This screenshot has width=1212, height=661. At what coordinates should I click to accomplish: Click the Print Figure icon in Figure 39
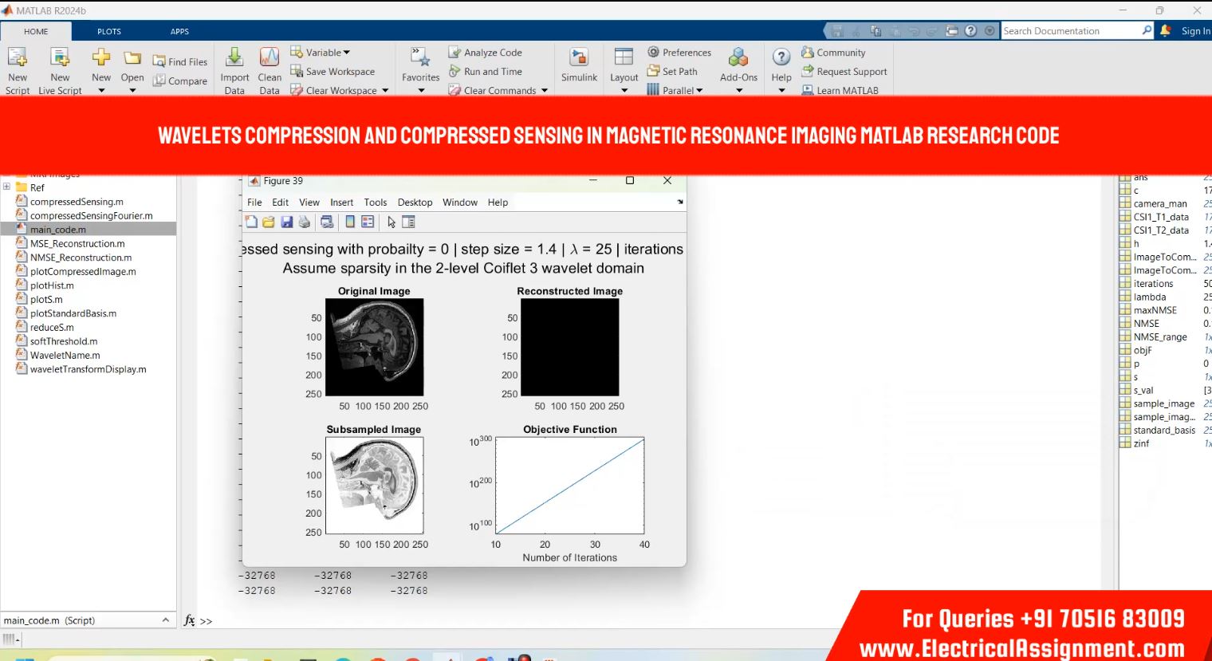tap(304, 222)
